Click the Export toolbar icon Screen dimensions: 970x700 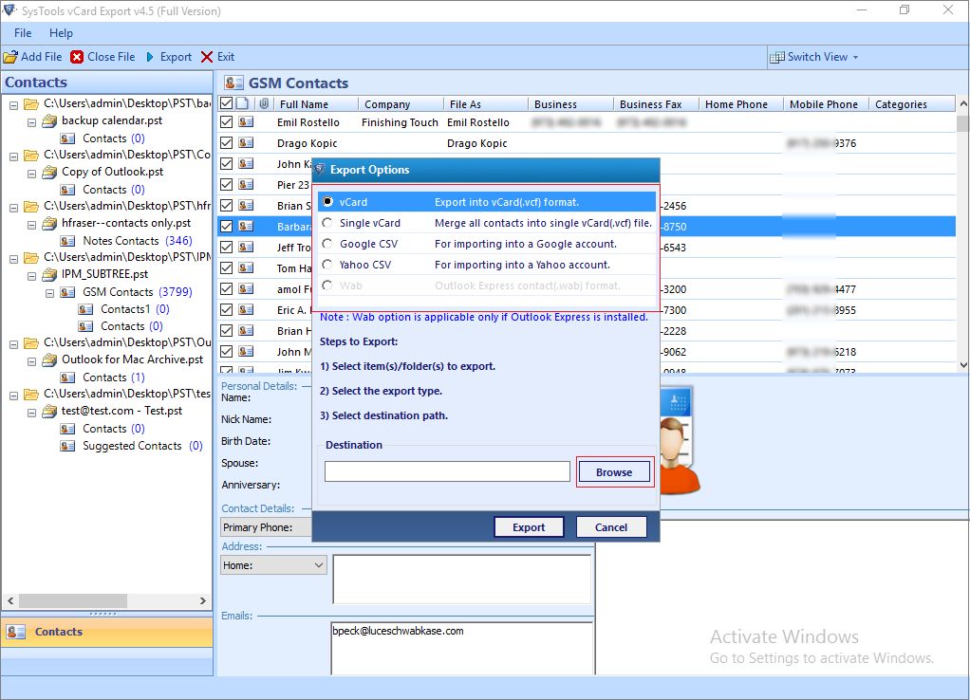tap(148, 56)
